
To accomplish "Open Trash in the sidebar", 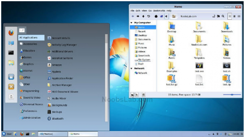I will point(139,64).
